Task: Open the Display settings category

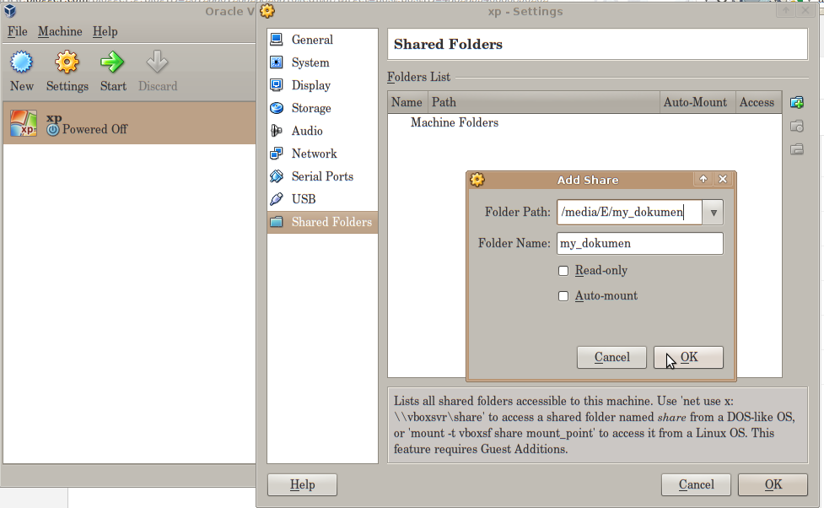Action: tap(322, 85)
